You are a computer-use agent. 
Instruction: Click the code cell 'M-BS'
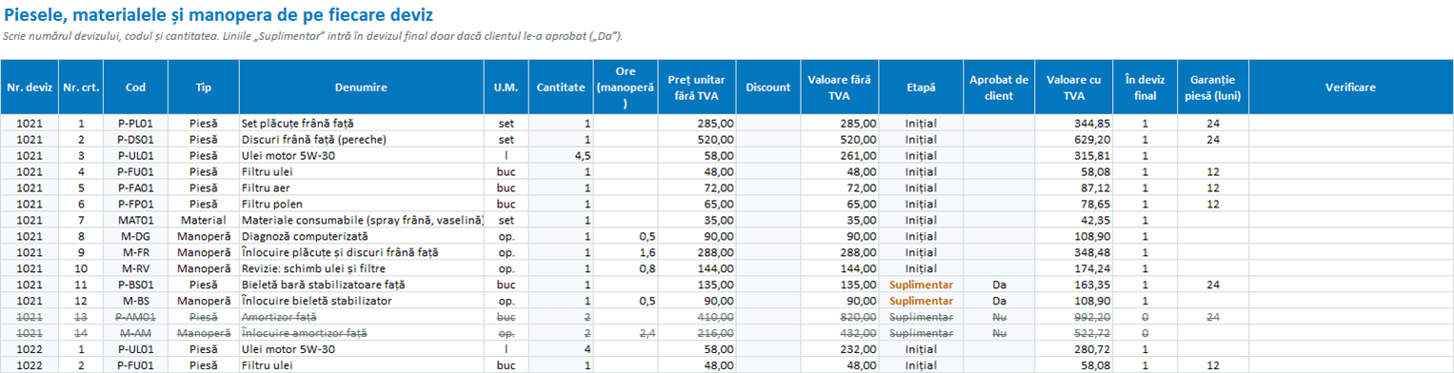(136, 301)
